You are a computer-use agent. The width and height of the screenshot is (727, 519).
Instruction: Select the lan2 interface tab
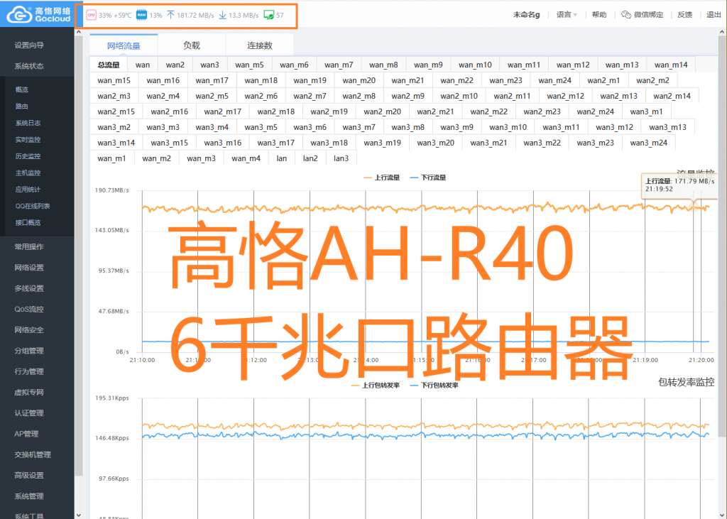coord(310,158)
